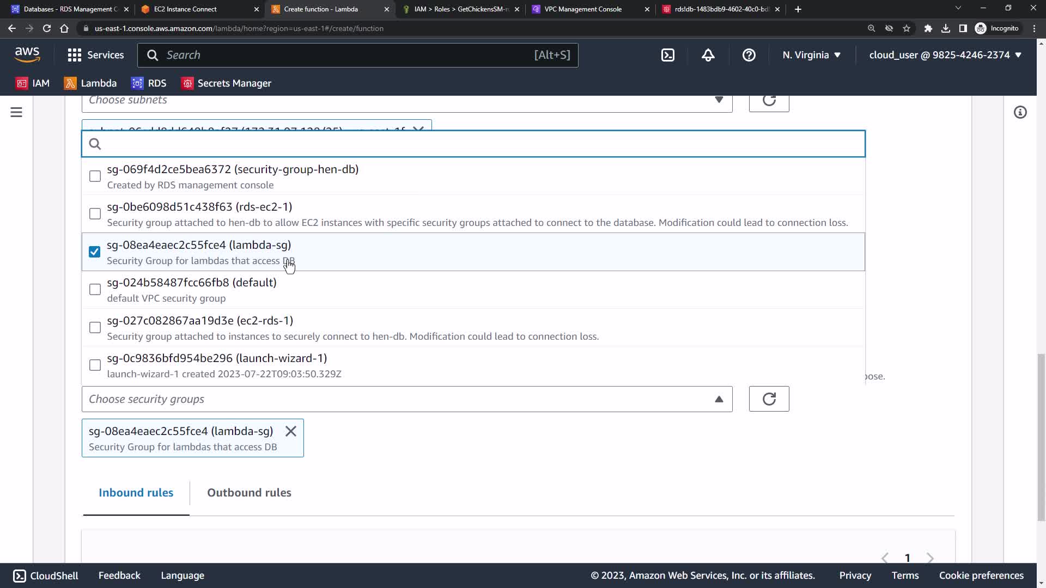Open AWS CloudShell icon in top navbar
This screenshot has width=1046, height=588.
click(x=668, y=55)
